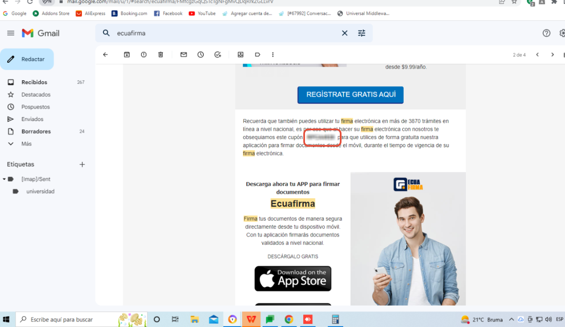Screen dimensions: 565x327
Task: Add this email to Tasks
Action: (218, 55)
